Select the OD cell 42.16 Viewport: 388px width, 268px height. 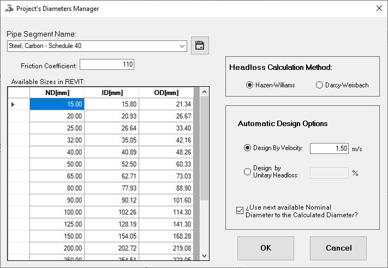pyautogui.click(x=166, y=140)
